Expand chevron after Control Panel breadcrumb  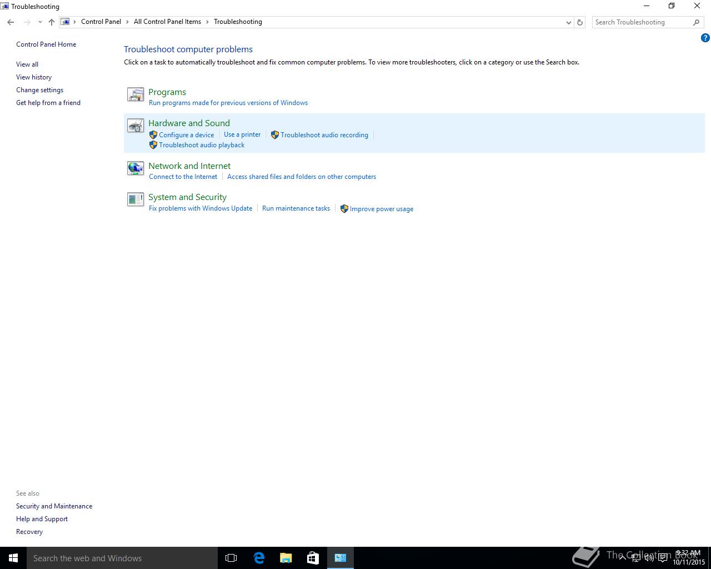127,22
